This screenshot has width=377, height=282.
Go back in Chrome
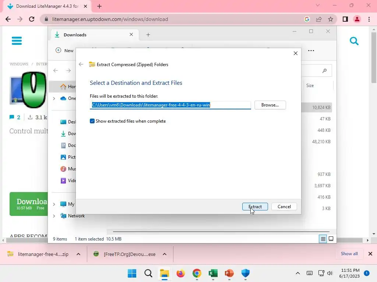click(8, 19)
